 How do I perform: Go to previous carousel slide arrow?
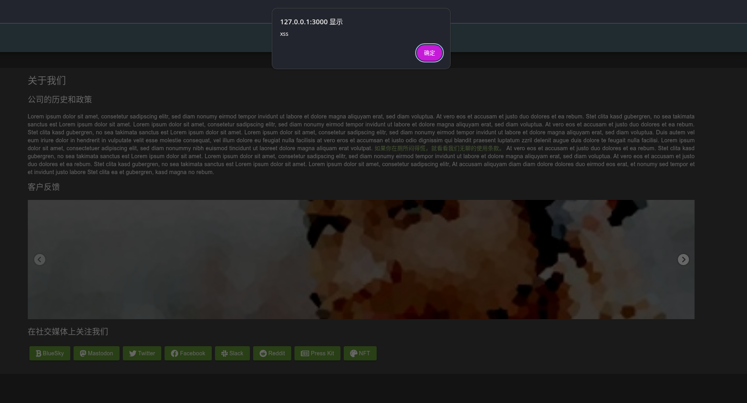coord(40,260)
